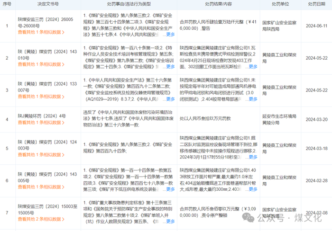Viewport: 332px width, 231px height.
Task: Open similar data link under 煤安罚 124003号
Action: click(x=41, y=155)
